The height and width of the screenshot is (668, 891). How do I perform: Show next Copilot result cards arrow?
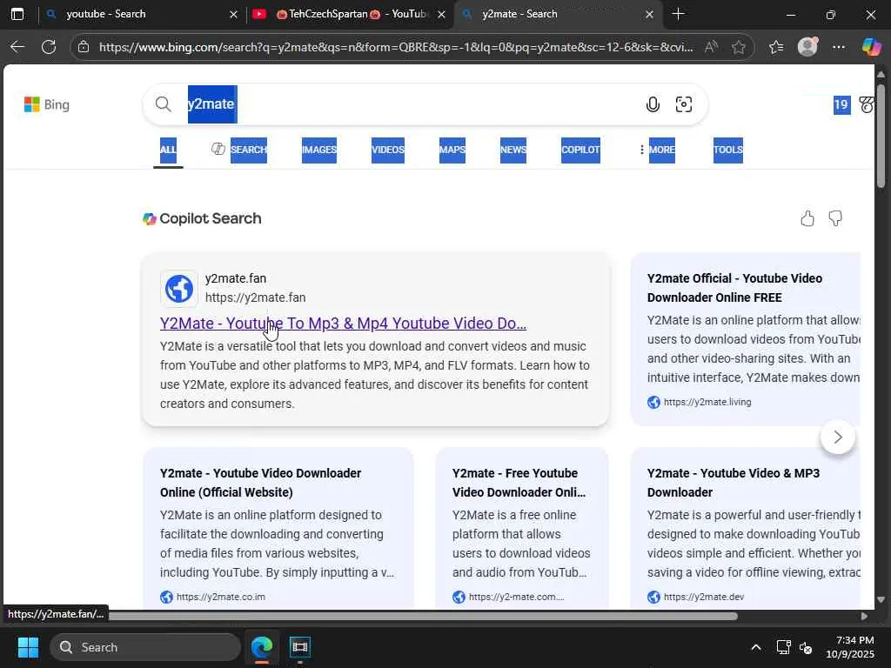point(838,437)
